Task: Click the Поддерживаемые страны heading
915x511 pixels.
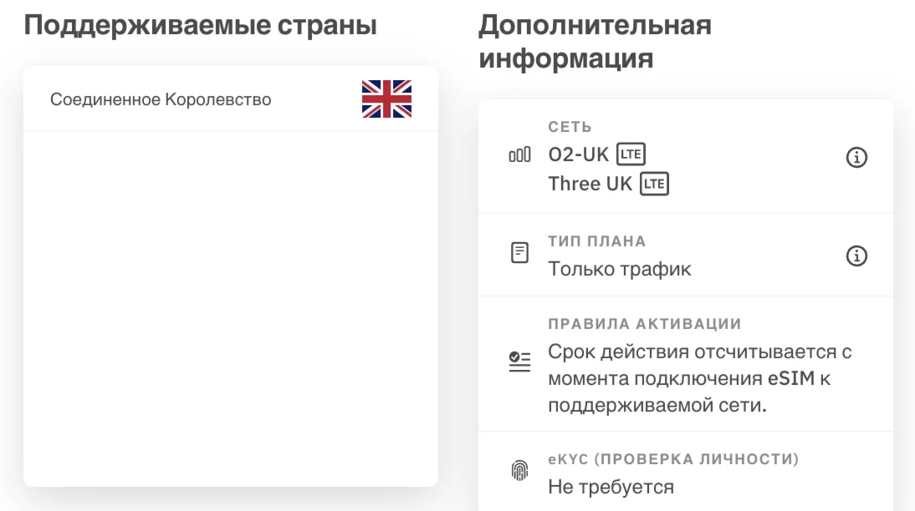Action: point(201,26)
